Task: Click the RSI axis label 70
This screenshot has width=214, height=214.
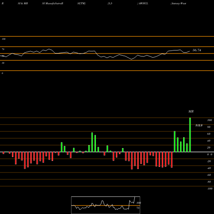Action: click(x=3, y=49)
